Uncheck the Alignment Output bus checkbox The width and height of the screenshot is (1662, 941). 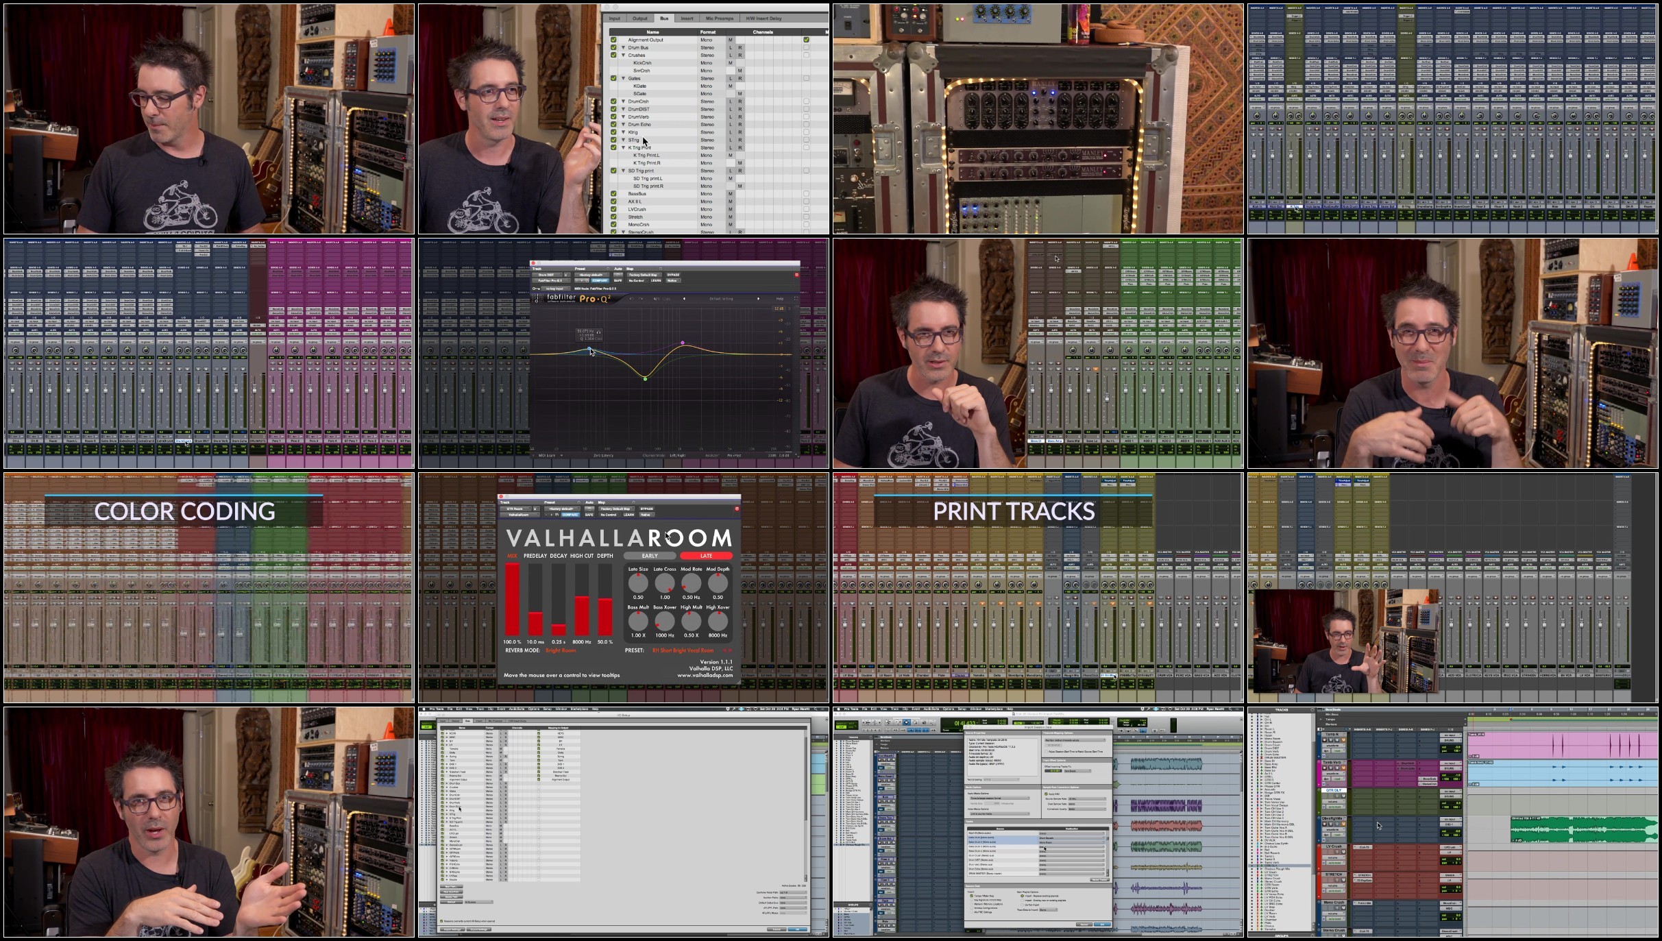613,40
